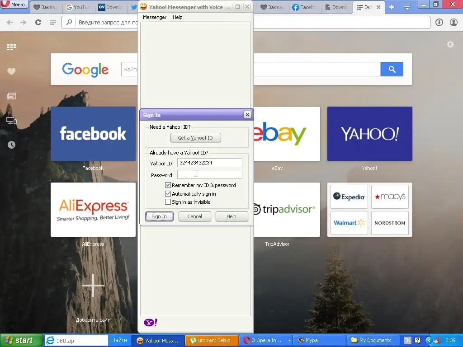
Task: Switch to Mypal taskbar item
Action: coord(319,340)
